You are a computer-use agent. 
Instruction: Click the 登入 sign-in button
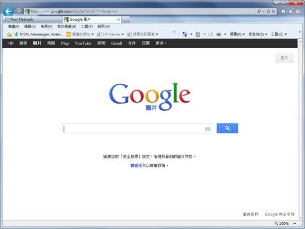[x=284, y=58]
